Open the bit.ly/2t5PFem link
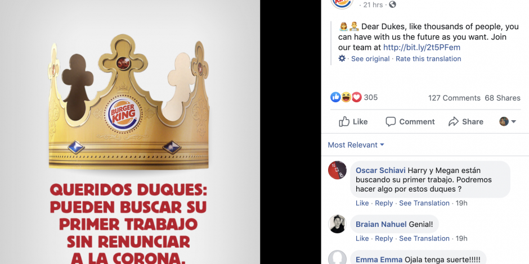This screenshot has height=264, width=529. [x=422, y=48]
